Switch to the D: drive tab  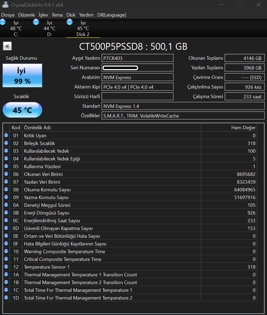49,28
